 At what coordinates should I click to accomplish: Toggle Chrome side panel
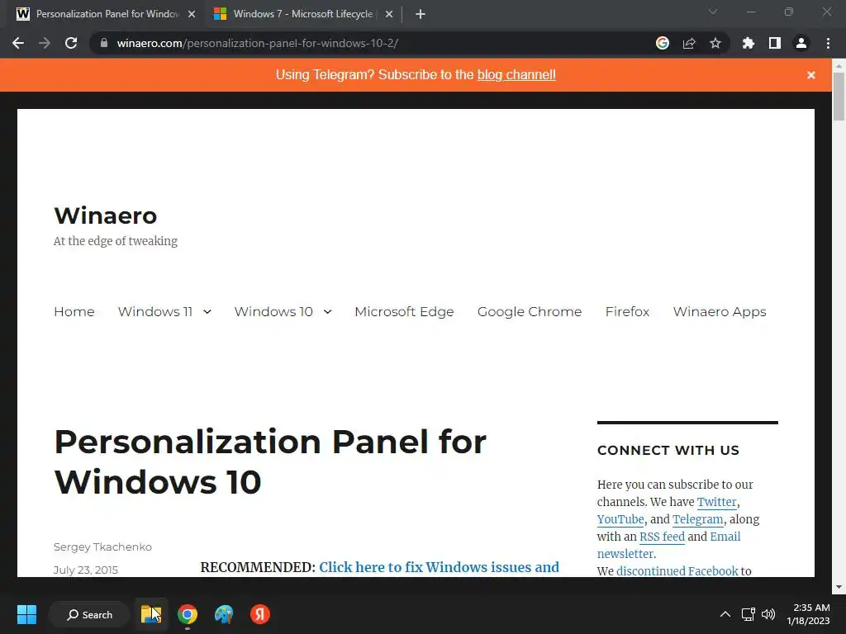pos(775,43)
